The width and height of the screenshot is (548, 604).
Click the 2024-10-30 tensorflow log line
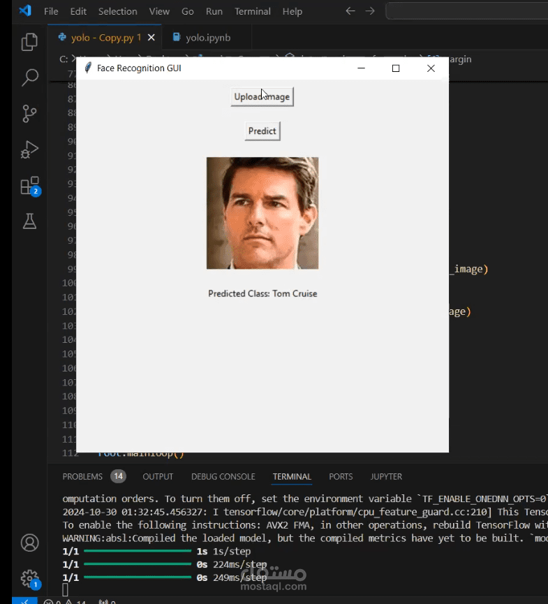click(305, 512)
